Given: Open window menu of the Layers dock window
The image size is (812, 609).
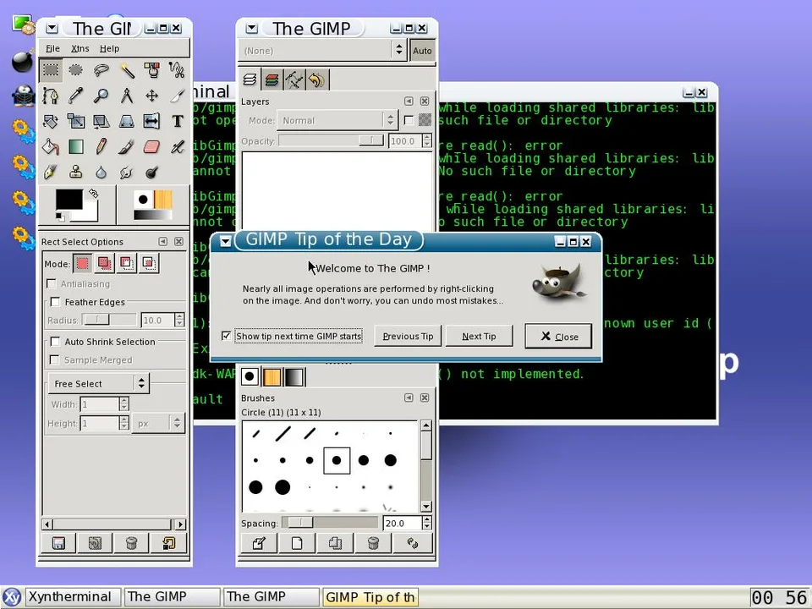Looking at the screenshot, I should 252,29.
